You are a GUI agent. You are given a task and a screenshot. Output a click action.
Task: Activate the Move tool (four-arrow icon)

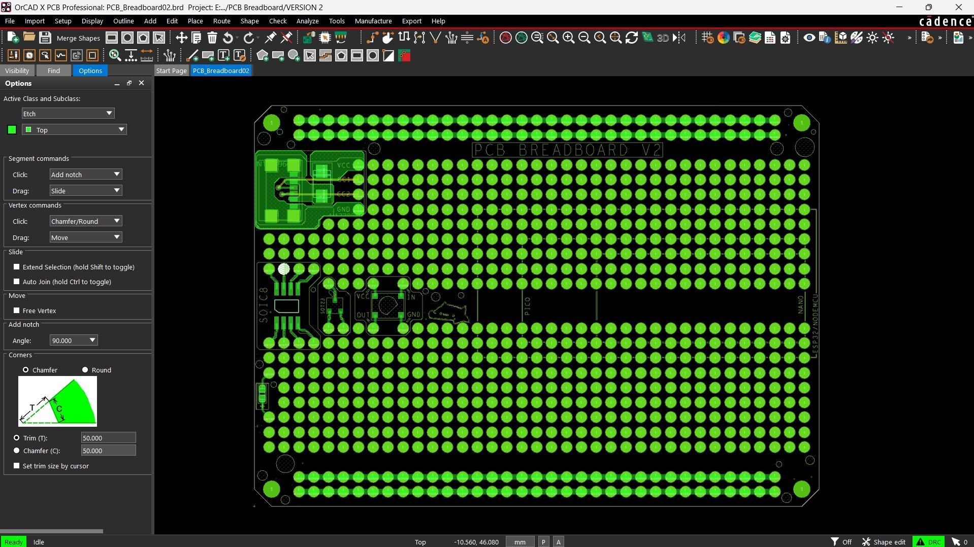[181, 38]
